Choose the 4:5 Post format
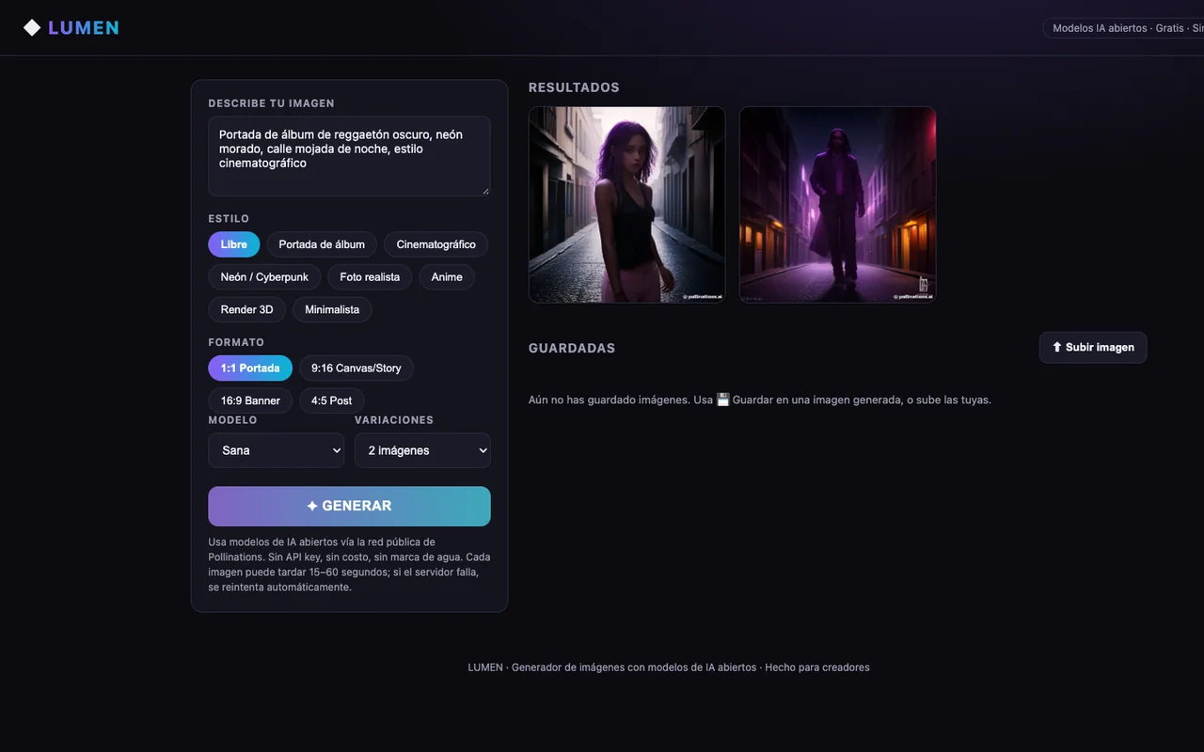Screen dimensions: 1204x752 332,400
